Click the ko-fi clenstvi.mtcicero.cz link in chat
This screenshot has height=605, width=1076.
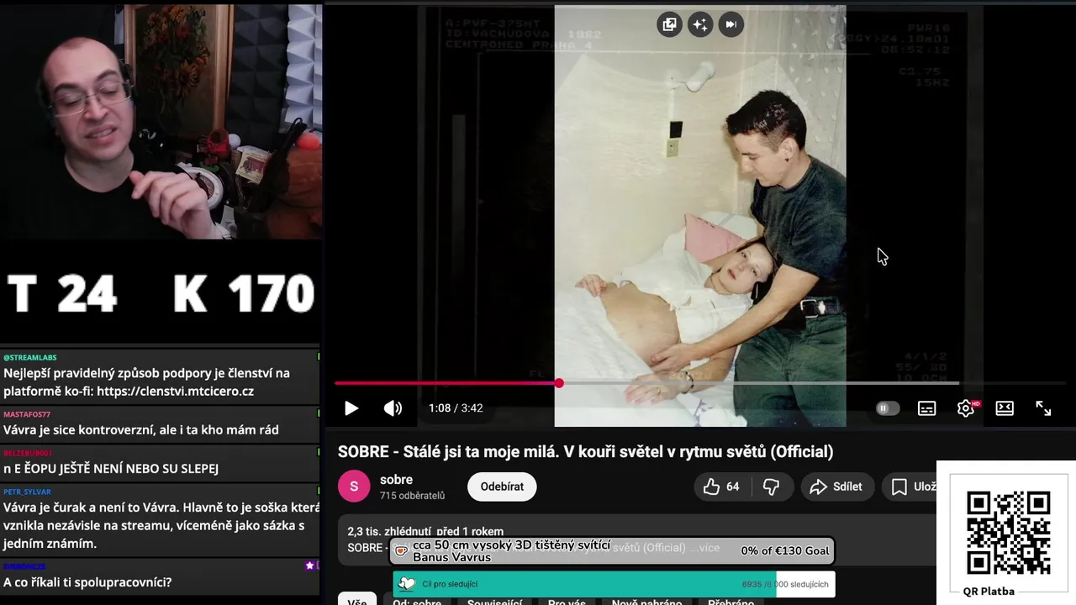pyautogui.click(x=175, y=392)
